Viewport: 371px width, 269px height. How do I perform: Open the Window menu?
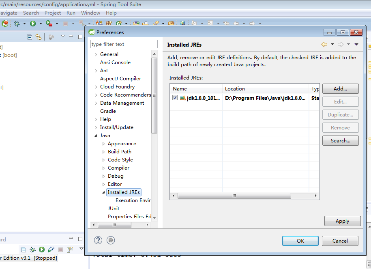tap(90, 13)
